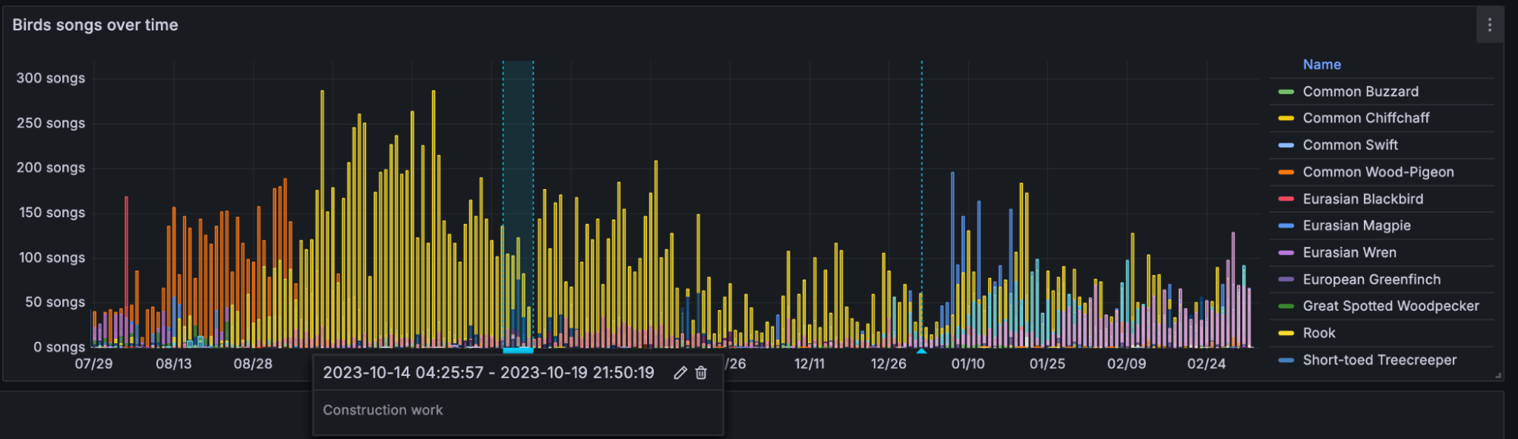
Task: Delete the annotation using the trash icon
Action: coord(701,373)
